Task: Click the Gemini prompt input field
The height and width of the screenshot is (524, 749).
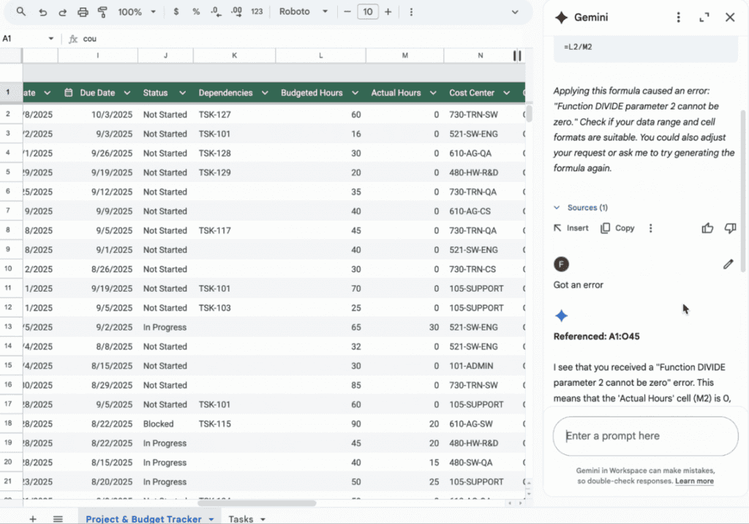Action: (x=645, y=436)
